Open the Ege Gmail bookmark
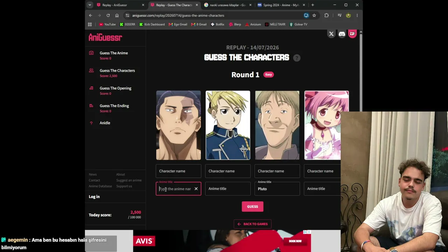 click(178, 24)
